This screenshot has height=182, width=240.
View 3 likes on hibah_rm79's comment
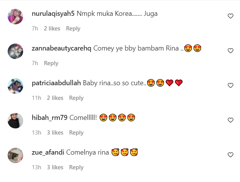point(55,133)
